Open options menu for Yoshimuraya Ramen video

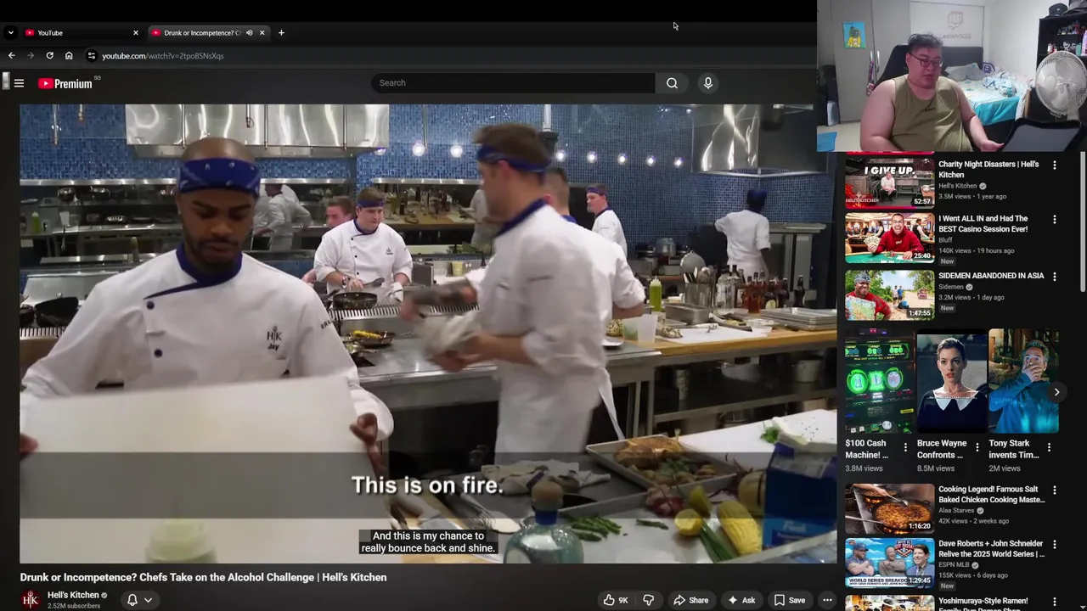(x=1055, y=601)
